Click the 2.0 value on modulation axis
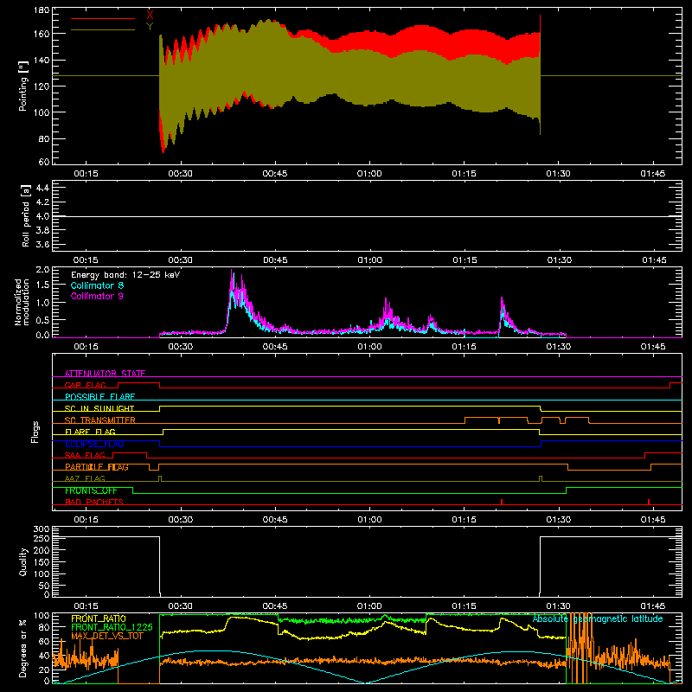This screenshot has height=692, width=692. point(42,270)
